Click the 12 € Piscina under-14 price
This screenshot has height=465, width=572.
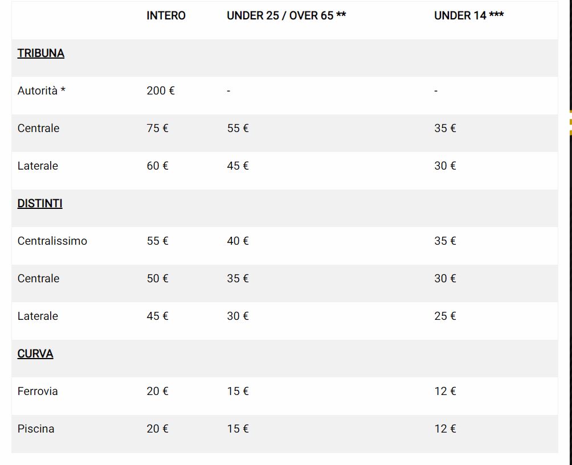pyautogui.click(x=445, y=429)
